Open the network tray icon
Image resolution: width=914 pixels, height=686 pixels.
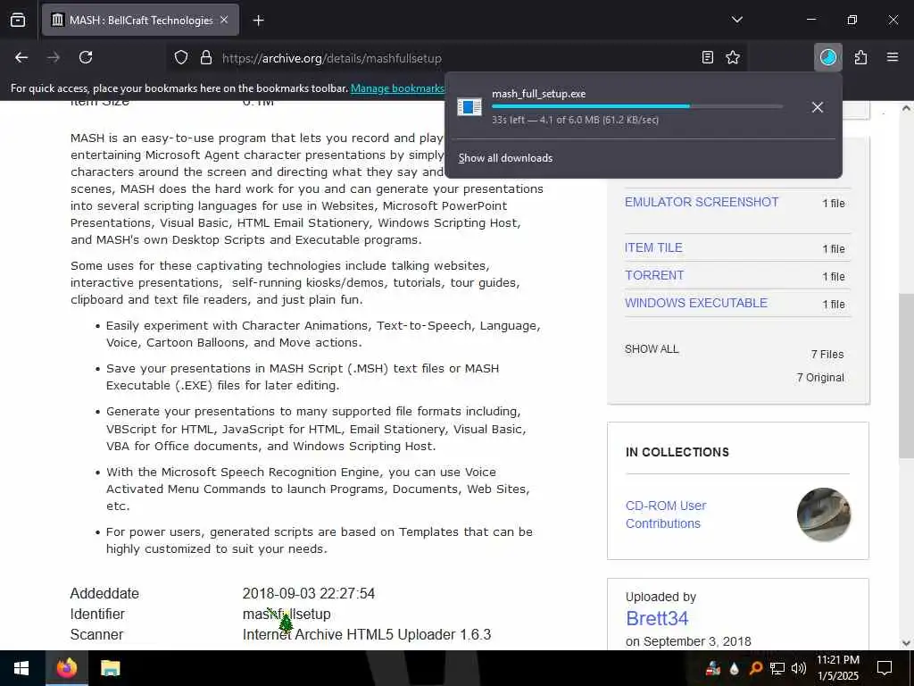tap(777, 668)
